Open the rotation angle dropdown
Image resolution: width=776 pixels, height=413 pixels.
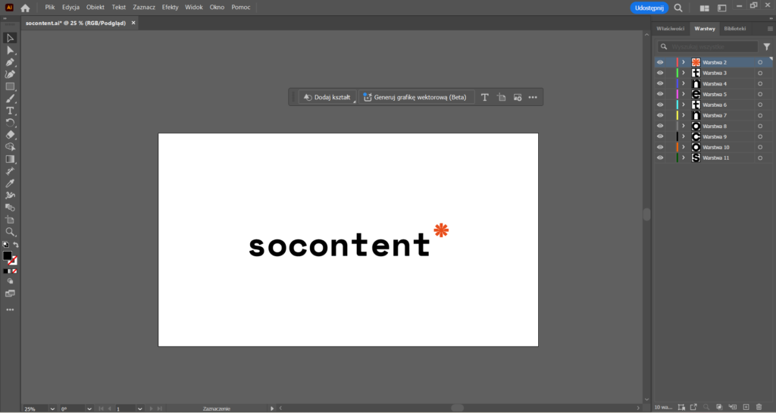(89, 409)
